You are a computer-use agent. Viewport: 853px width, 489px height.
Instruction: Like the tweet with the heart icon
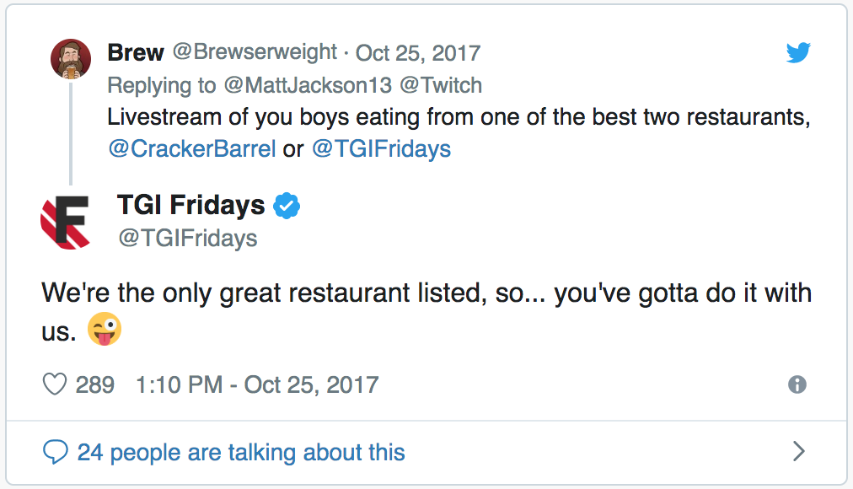point(55,384)
